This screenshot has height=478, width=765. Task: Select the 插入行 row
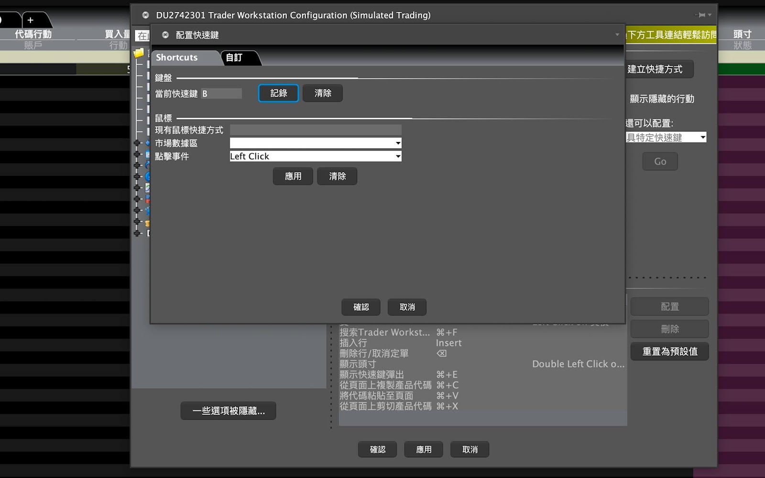click(x=482, y=343)
